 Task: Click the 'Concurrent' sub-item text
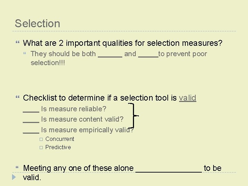coord(60,139)
